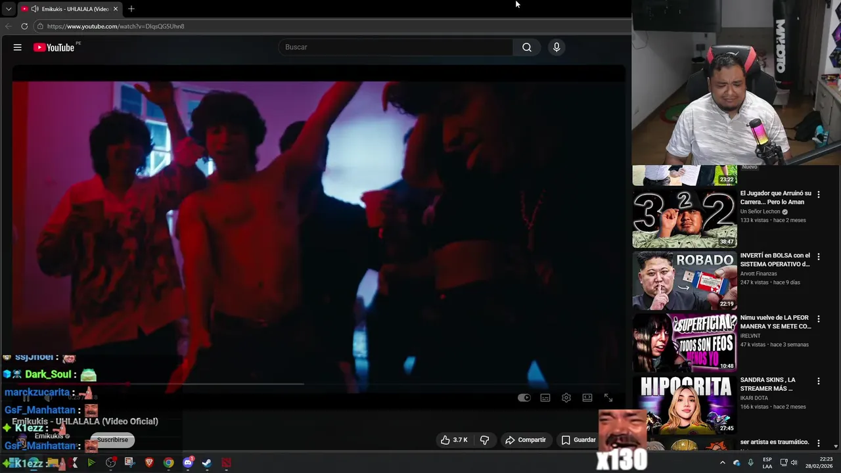Screen dimensions: 841x473
Task: Toggle subtitles in the video player
Action: [x=545, y=397]
